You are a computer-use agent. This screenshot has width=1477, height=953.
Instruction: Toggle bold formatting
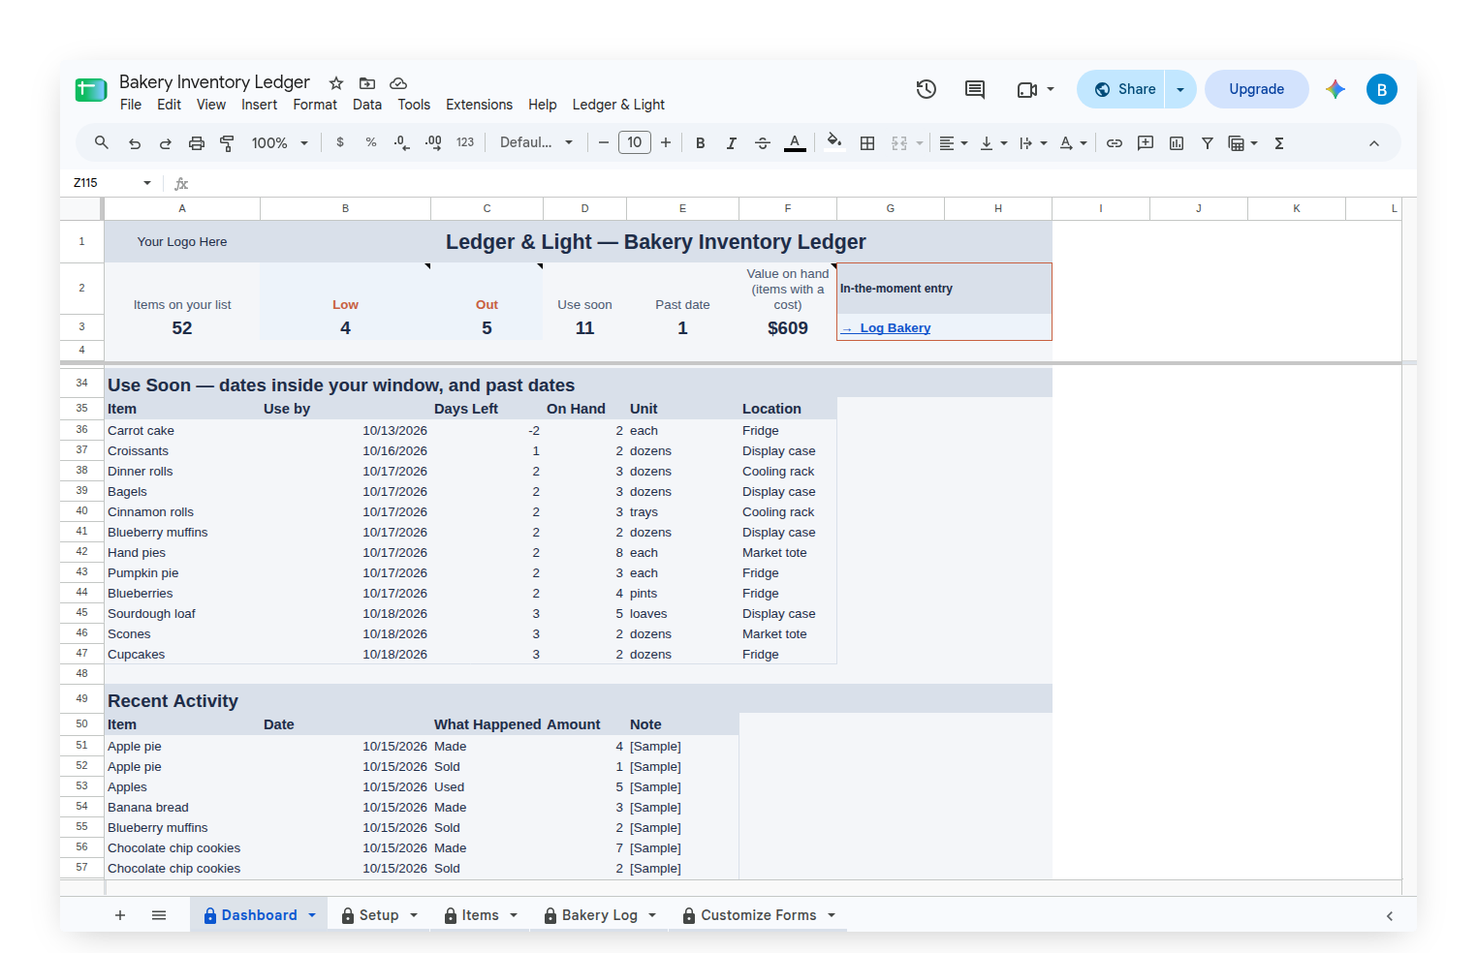point(701,143)
